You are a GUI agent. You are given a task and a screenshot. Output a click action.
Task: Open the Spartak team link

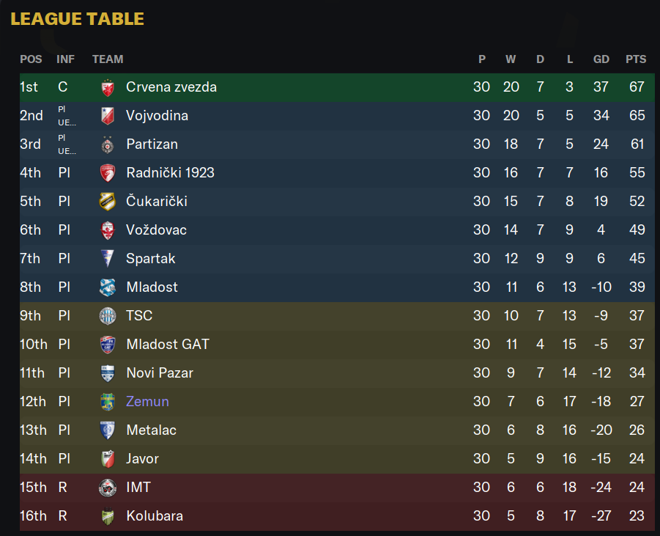coord(150,259)
